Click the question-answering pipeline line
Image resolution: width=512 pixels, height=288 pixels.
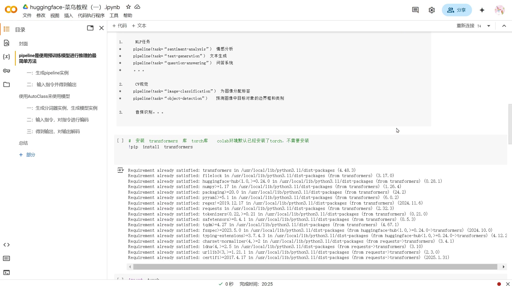coord(183,63)
